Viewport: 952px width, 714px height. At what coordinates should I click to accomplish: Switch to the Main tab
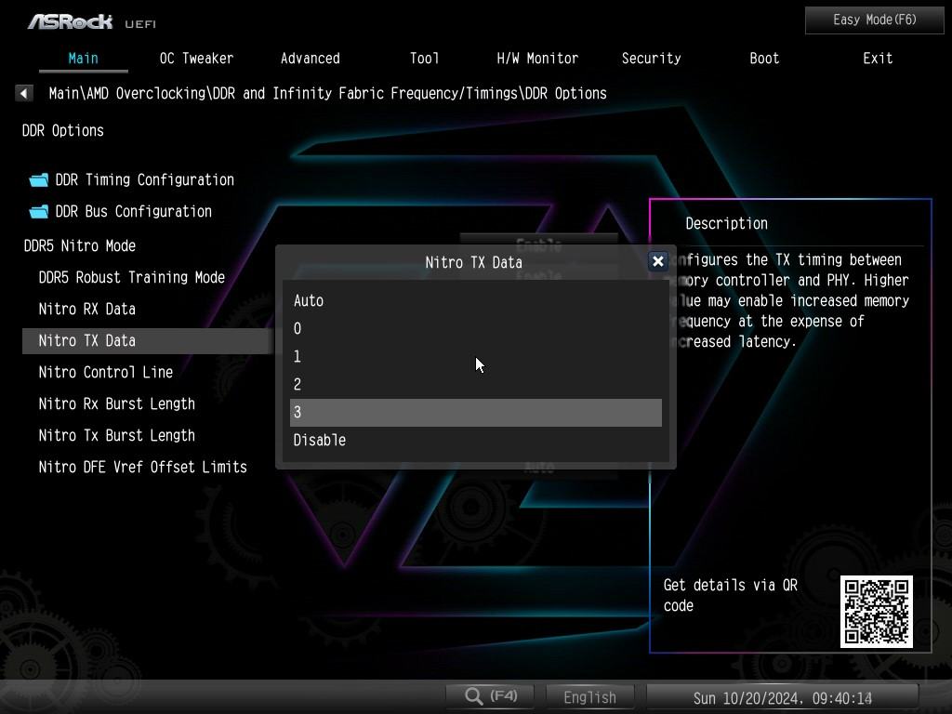pos(83,59)
